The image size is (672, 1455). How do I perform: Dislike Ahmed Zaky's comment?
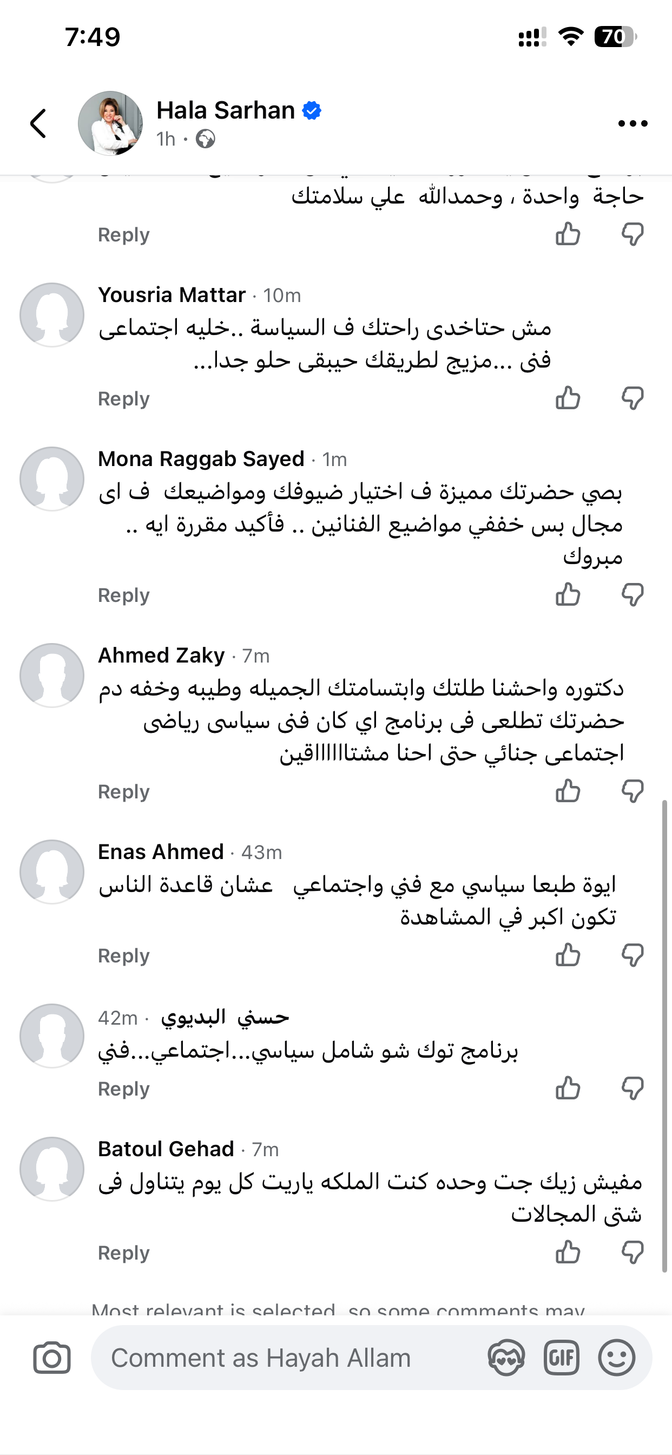click(633, 791)
